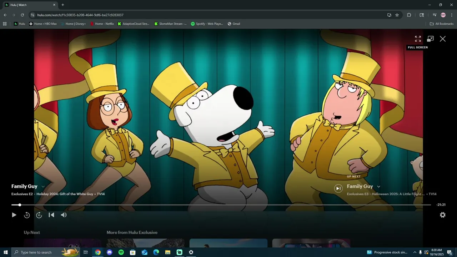Open Progressive stock news widget
The image size is (457, 257).
pos(387,252)
